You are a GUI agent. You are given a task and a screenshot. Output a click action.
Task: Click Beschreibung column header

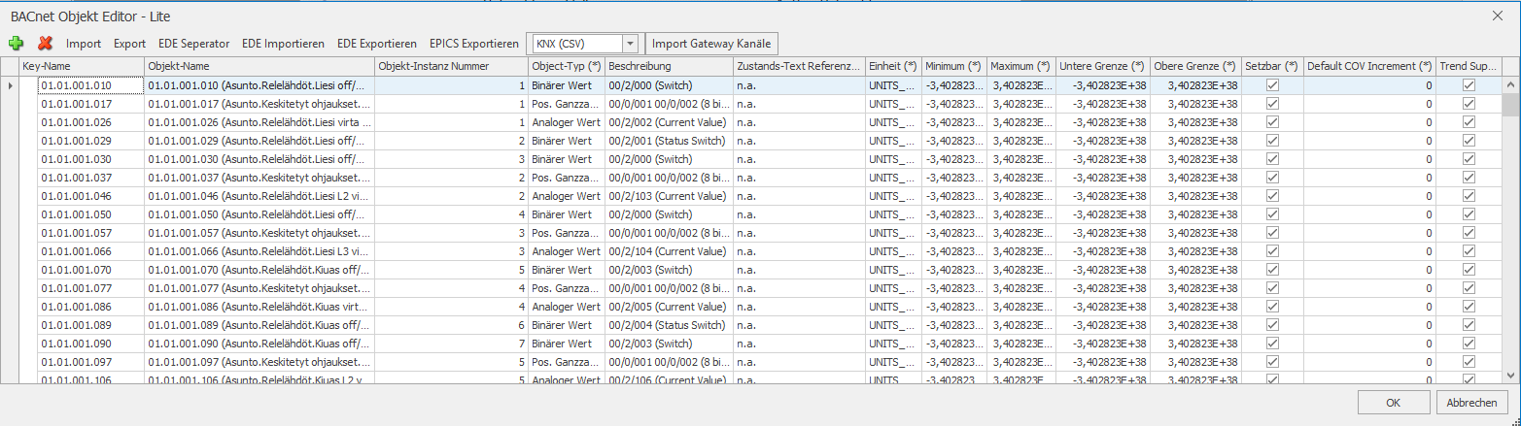(x=669, y=66)
